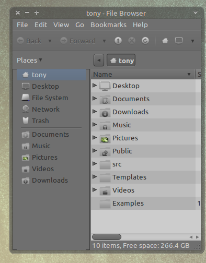Image resolution: width=206 pixels, height=263 pixels.
Task: Sort by the Name column header
Action: (143, 75)
